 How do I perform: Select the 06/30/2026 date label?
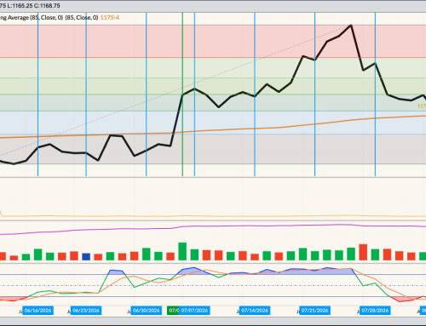pyautogui.click(x=147, y=311)
